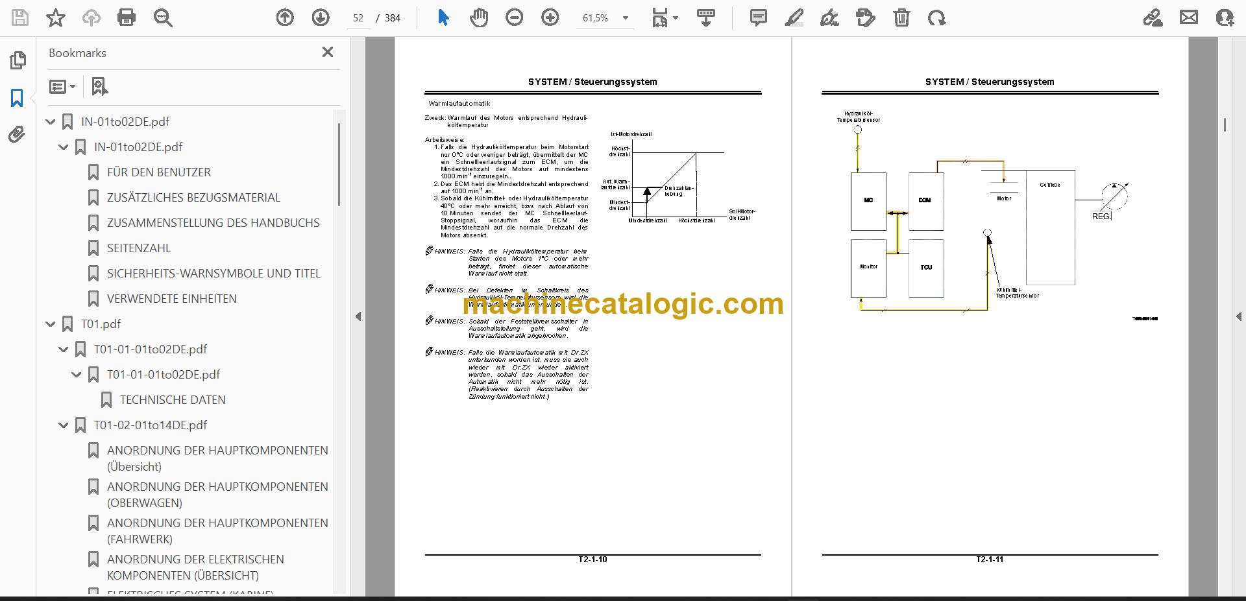
Task: Open VERWENDETE EINHEITEN bookmark
Action: [172, 299]
